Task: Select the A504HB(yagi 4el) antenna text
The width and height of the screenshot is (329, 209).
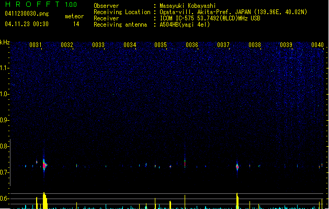Action: (x=185, y=25)
